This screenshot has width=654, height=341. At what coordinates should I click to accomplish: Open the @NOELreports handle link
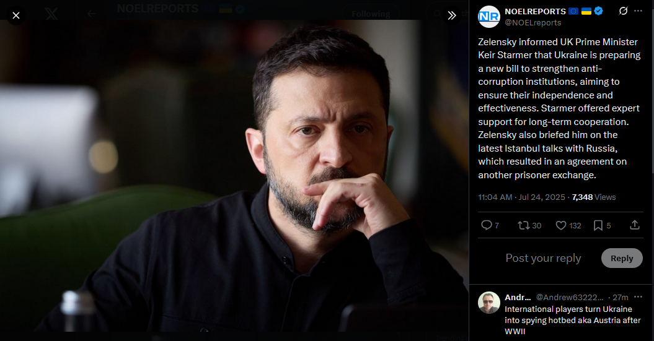pos(533,22)
